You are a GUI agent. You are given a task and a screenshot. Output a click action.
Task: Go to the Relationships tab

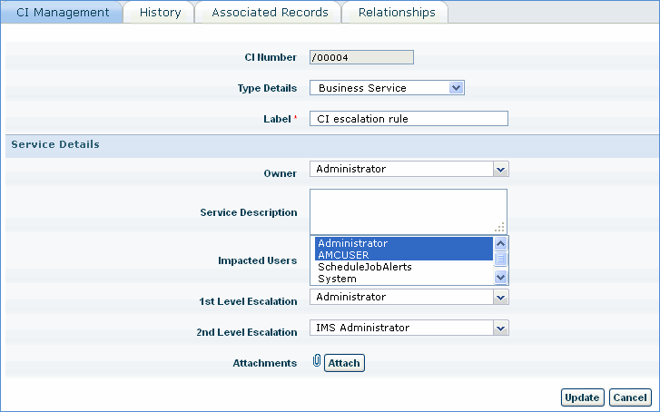click(x=396, y=13)
